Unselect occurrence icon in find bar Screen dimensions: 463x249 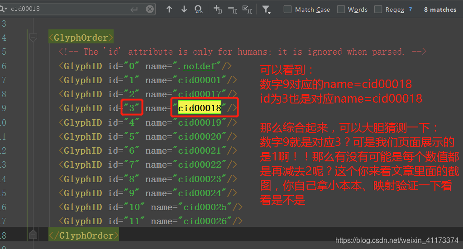tap(233, 10)
